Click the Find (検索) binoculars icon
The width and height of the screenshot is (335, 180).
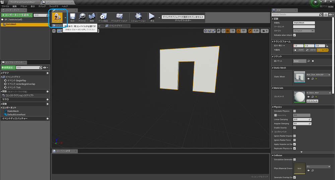pyautogui.click(x=92, y=17)
